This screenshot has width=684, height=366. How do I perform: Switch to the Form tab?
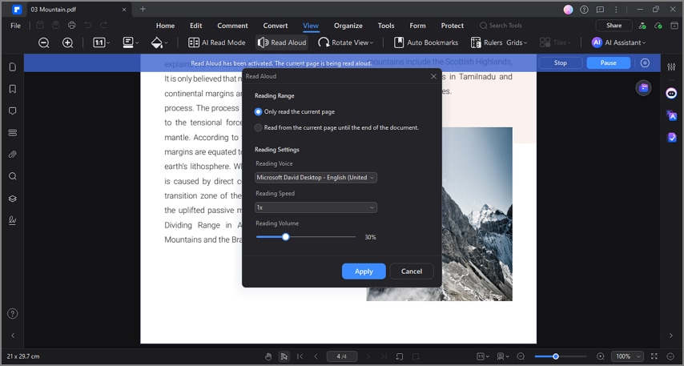pos(417,26)
